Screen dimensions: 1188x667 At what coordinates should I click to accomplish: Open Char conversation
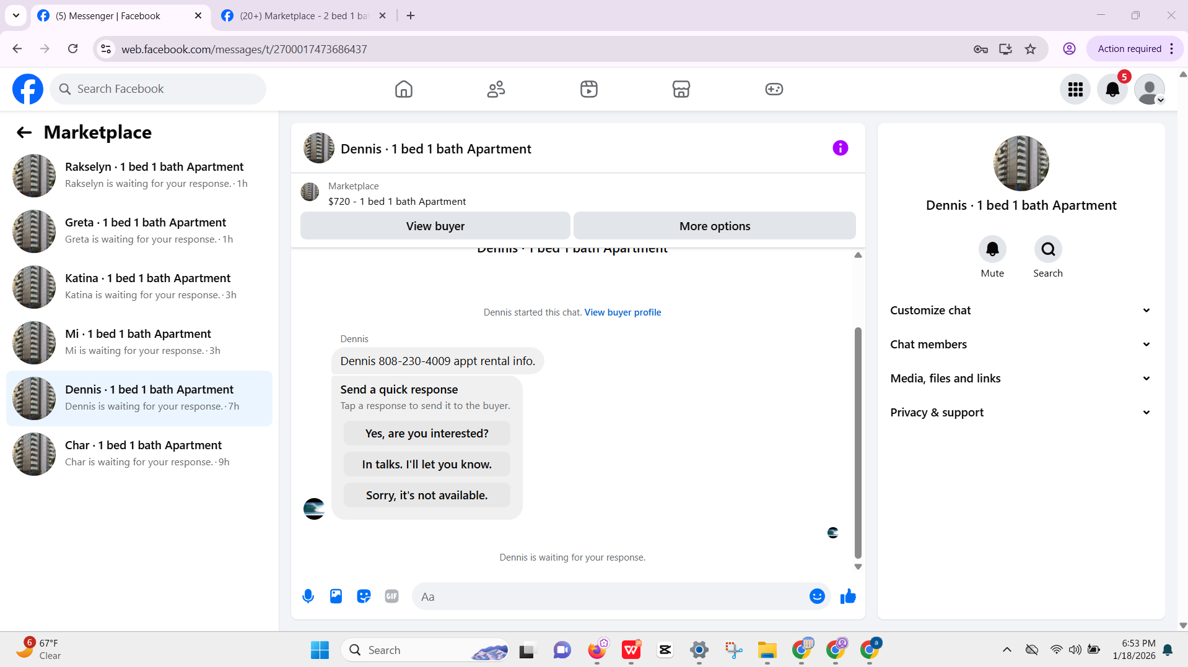[139, 454]
